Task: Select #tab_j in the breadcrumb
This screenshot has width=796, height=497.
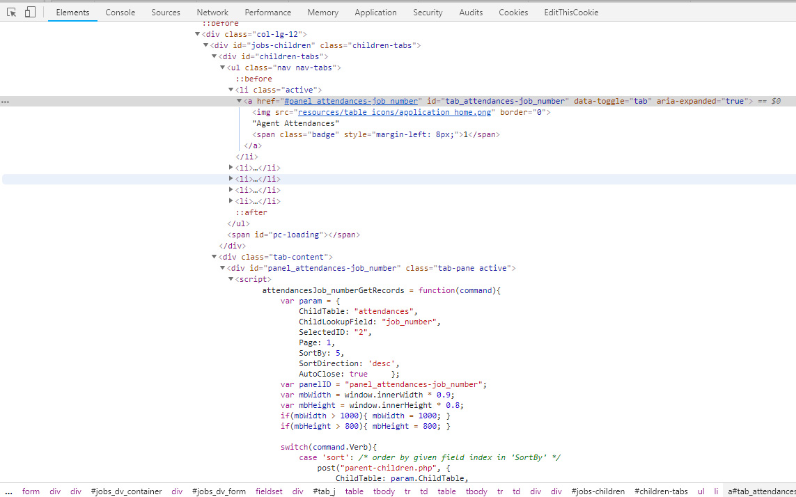Action: pyautogui.click(x=325, y=491)
